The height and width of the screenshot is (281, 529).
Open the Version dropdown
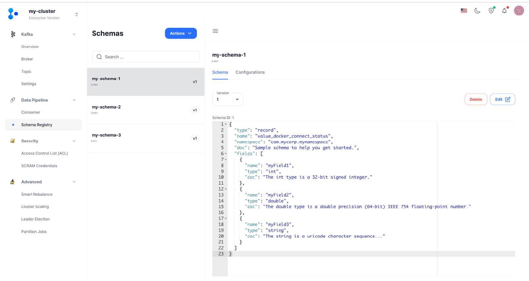coord(228,99)
